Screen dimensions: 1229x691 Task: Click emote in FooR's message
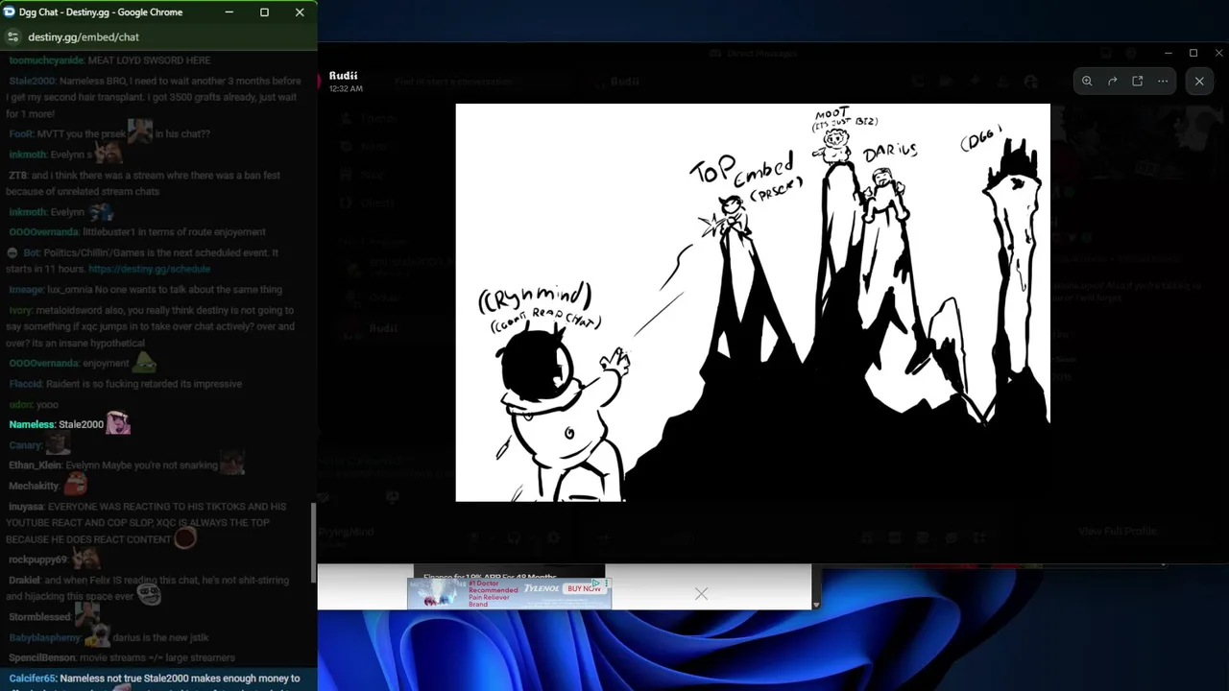tap(140, 131)
